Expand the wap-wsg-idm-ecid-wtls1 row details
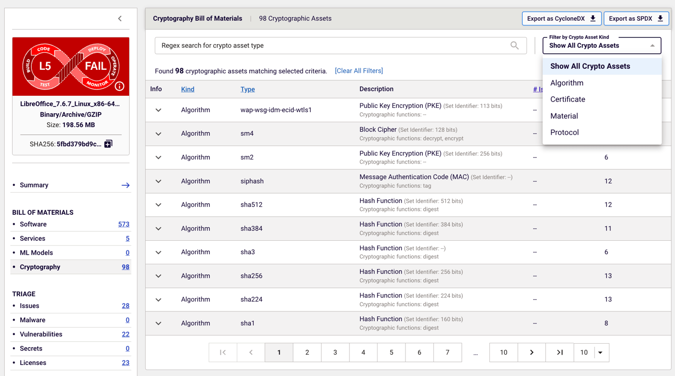This screenshot has height=376, width=675. (x=158, y=110)
